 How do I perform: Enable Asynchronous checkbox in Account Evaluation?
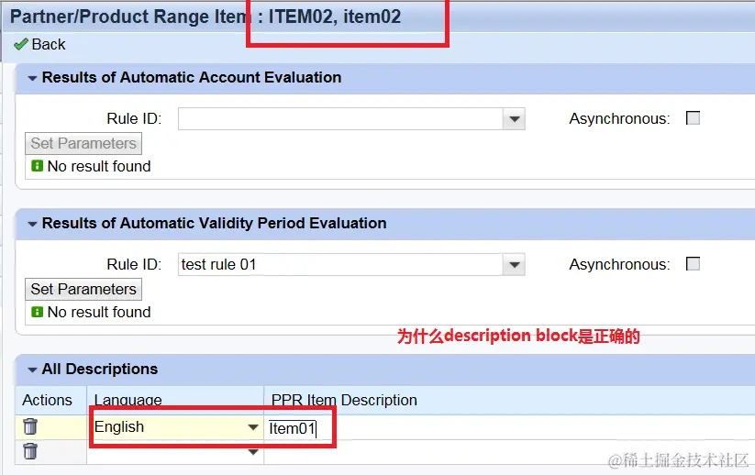693,118
